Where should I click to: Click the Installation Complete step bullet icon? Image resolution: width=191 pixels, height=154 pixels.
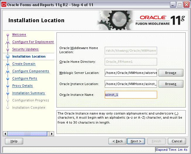click(x=8, y=108)
